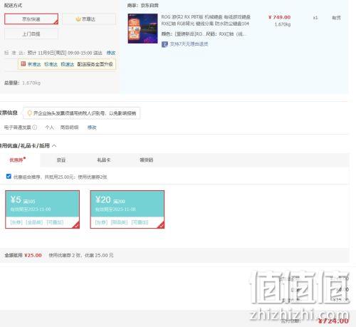Screen dimensions: 356x327
Task: Open the fourth tab after 礼品卡
Action: (147, 160)
